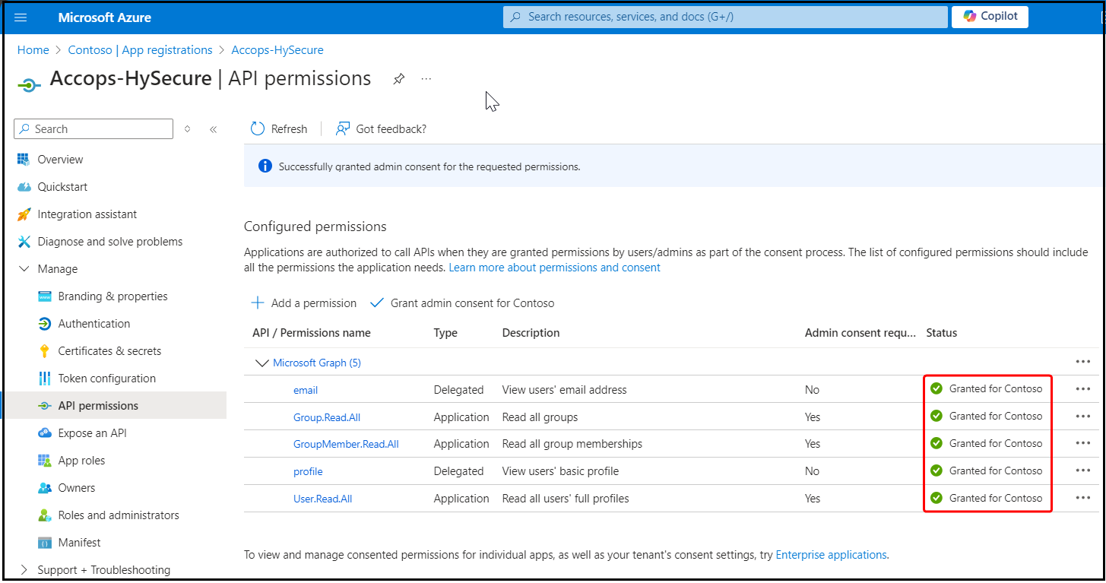Open Got feedback? option
This screenshot has height=583, width=1106.
click(x=382, y=129)
